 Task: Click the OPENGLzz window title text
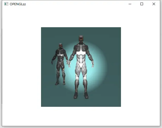click(18, 4)
